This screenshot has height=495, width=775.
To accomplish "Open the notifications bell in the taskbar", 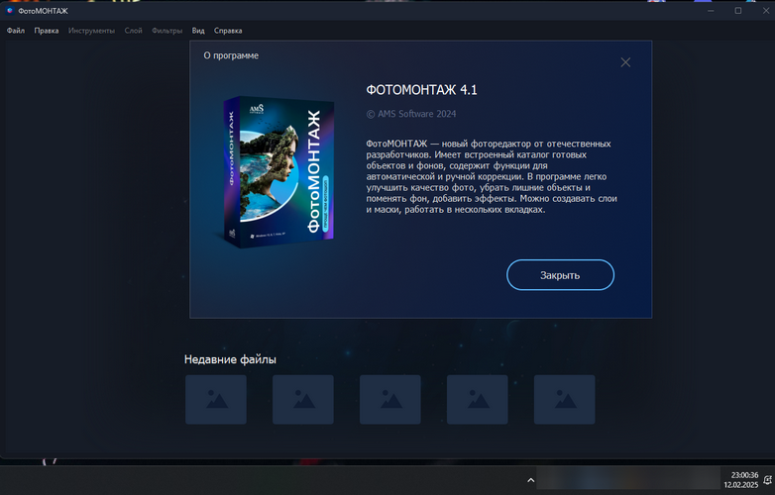I will pyautogui.click(x=768, y=480).
